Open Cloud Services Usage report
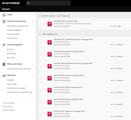 [x=16, y=88]
